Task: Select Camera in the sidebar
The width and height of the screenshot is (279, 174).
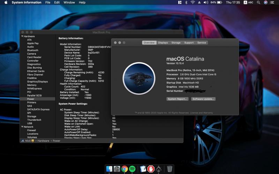Action: click(31, 54)
